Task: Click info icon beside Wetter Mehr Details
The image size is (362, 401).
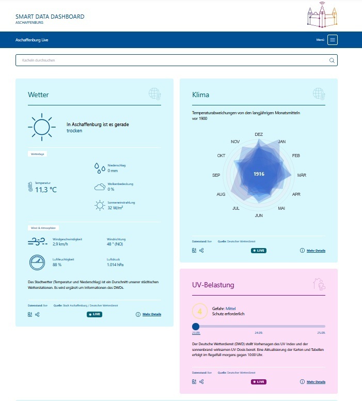Action: click(x=138, y=314)
